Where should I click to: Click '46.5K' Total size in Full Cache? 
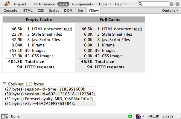[x=87, y=62]
